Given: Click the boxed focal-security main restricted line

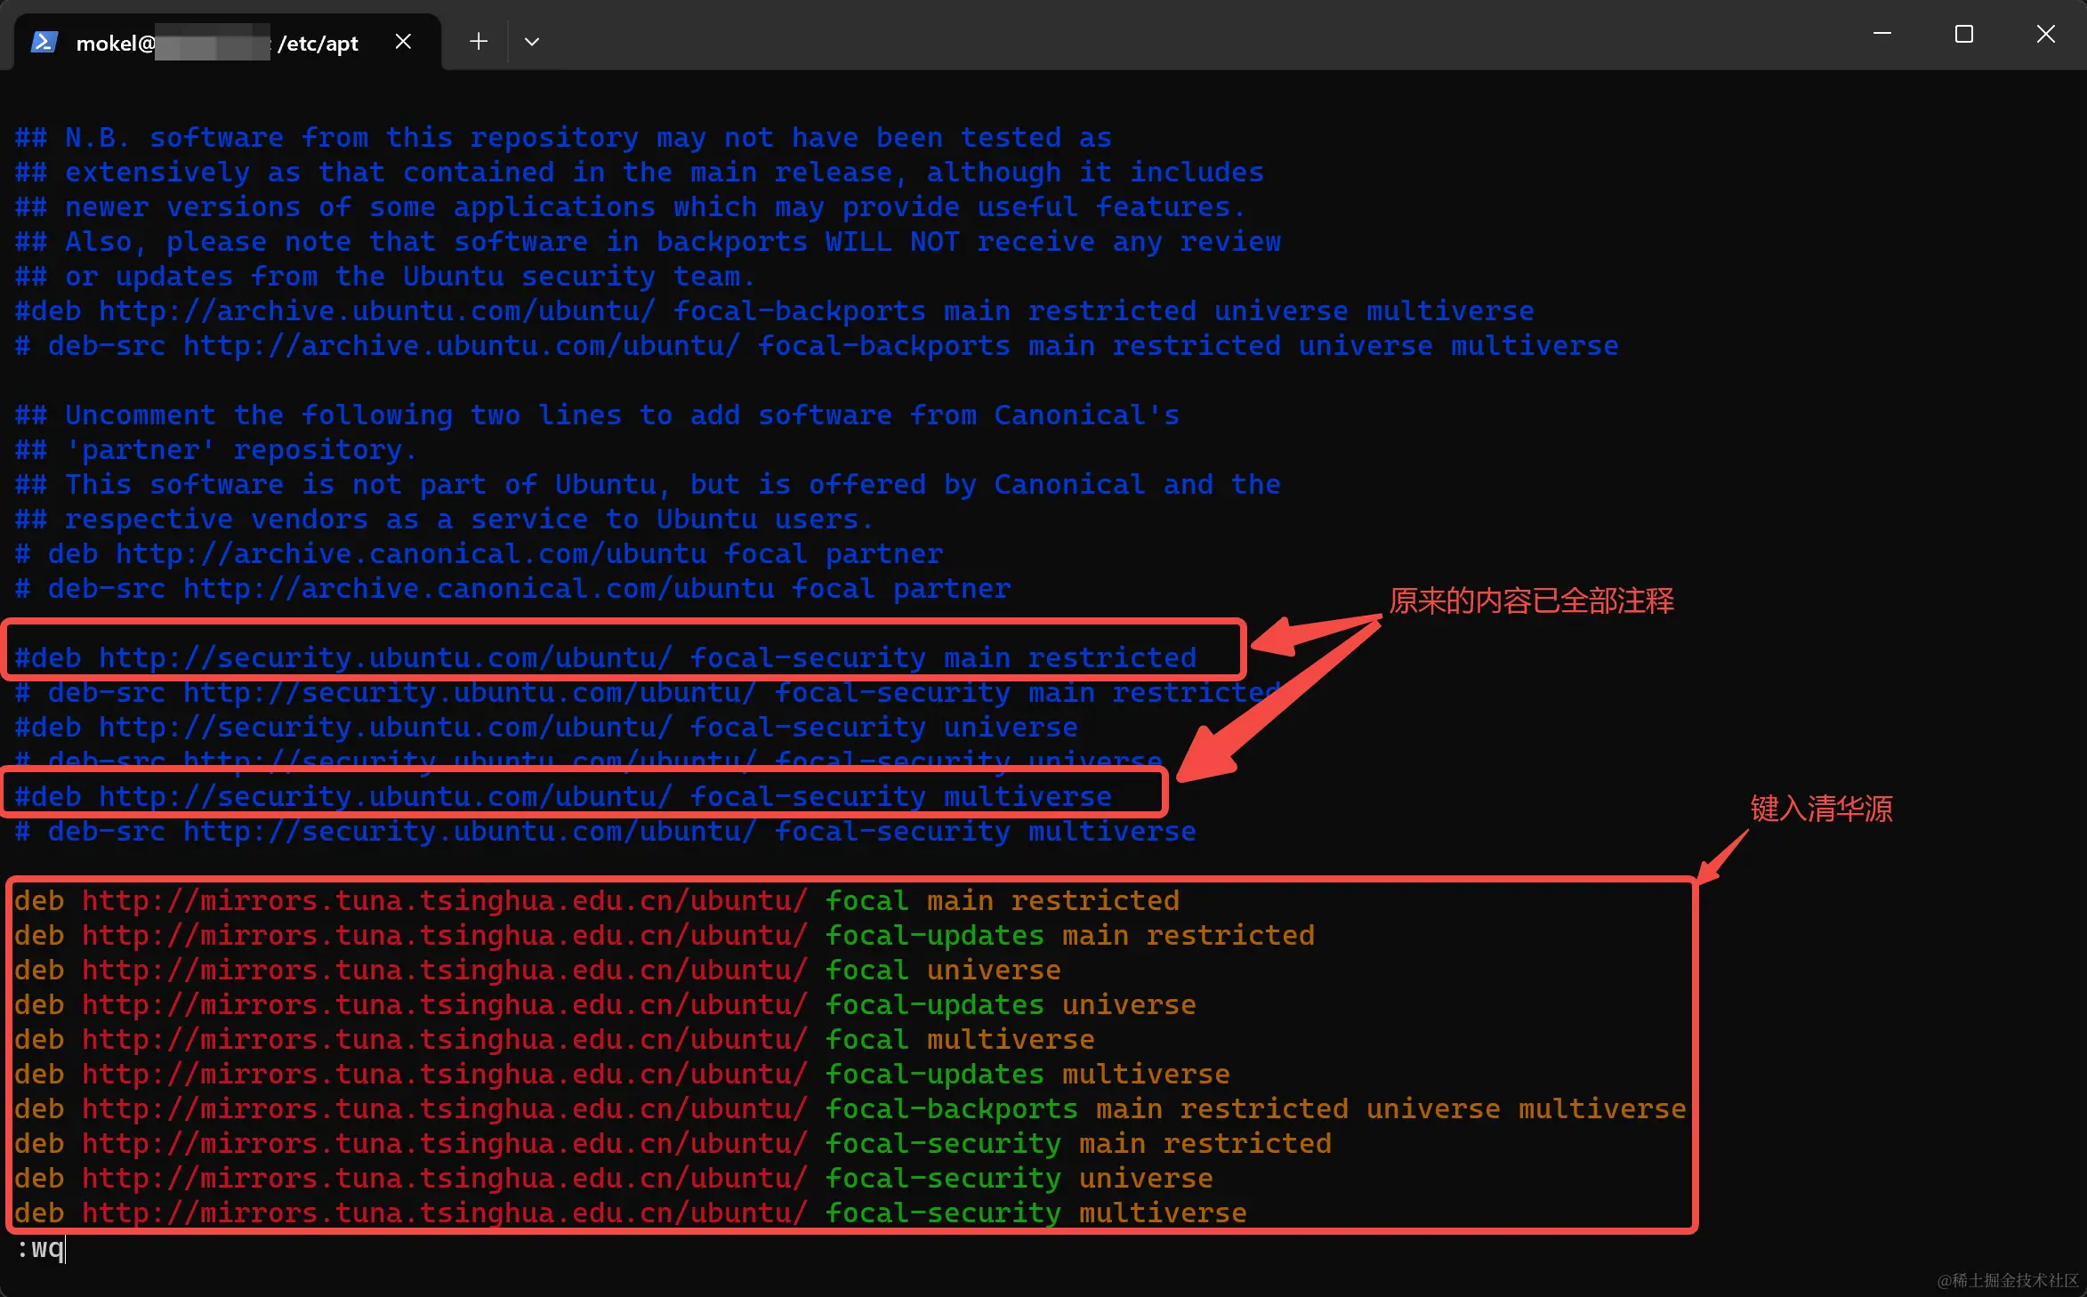Looking at the screenshot, I should (x=605, y=658).
